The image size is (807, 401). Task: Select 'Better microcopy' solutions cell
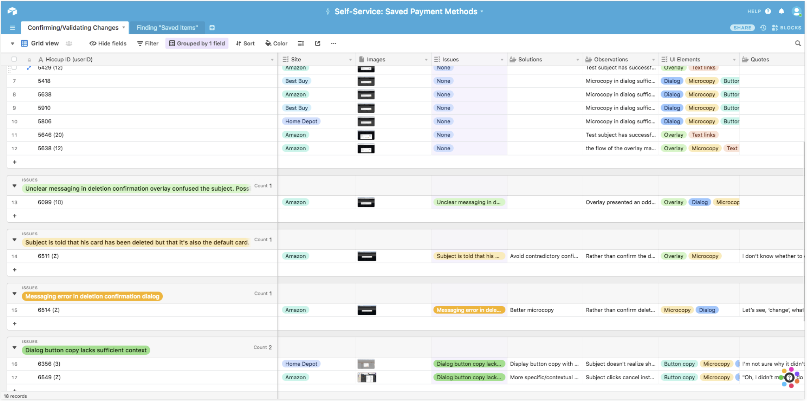click(545, 310)
